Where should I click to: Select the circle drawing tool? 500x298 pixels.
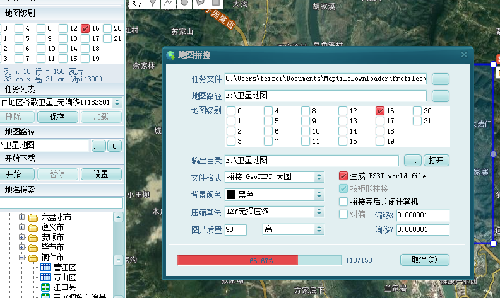click(x=184, y=3)
